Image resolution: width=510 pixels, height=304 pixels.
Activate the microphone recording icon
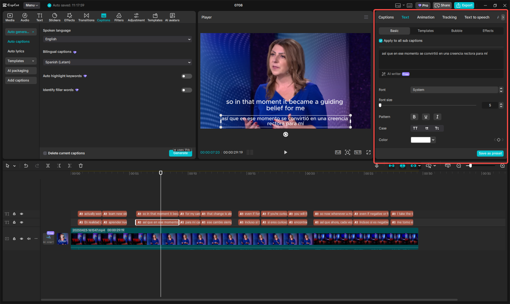click(x=377, y=166)
